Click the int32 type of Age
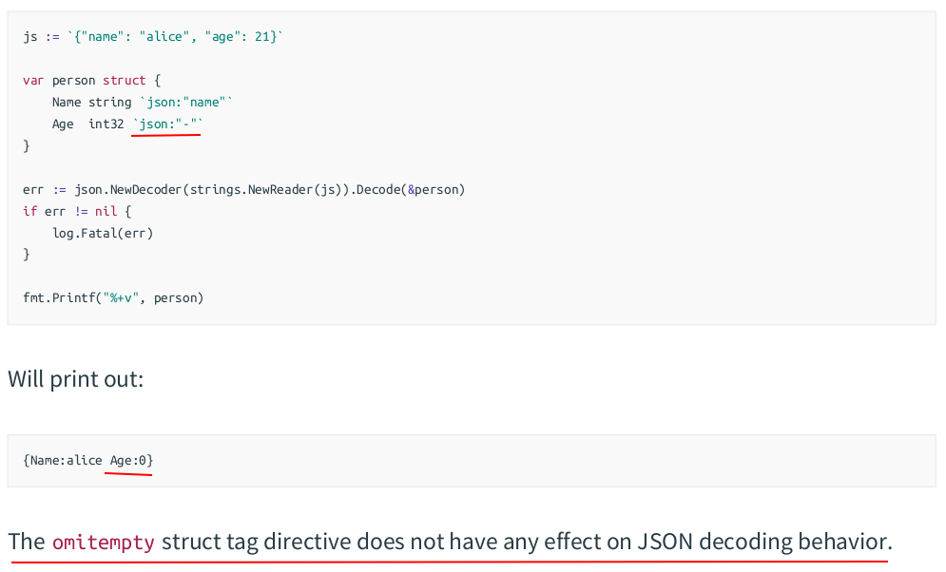946x572 pixels. pyautogui.click(x=106, y=124)
